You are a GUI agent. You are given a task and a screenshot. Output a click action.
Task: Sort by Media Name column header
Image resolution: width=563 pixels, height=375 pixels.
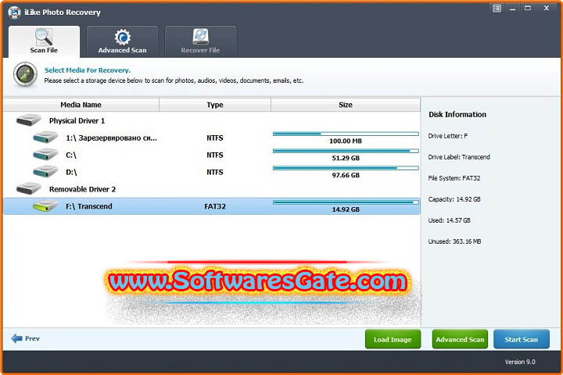81,105
